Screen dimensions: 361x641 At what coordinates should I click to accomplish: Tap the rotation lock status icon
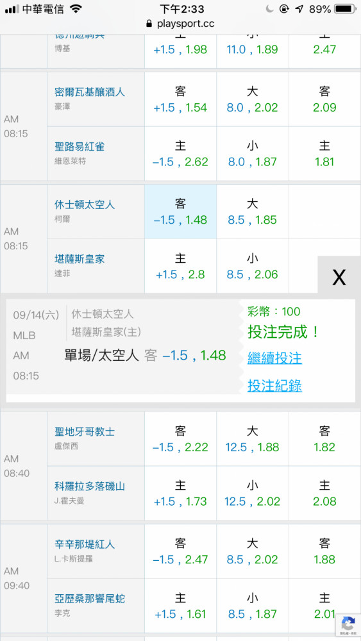284,9
